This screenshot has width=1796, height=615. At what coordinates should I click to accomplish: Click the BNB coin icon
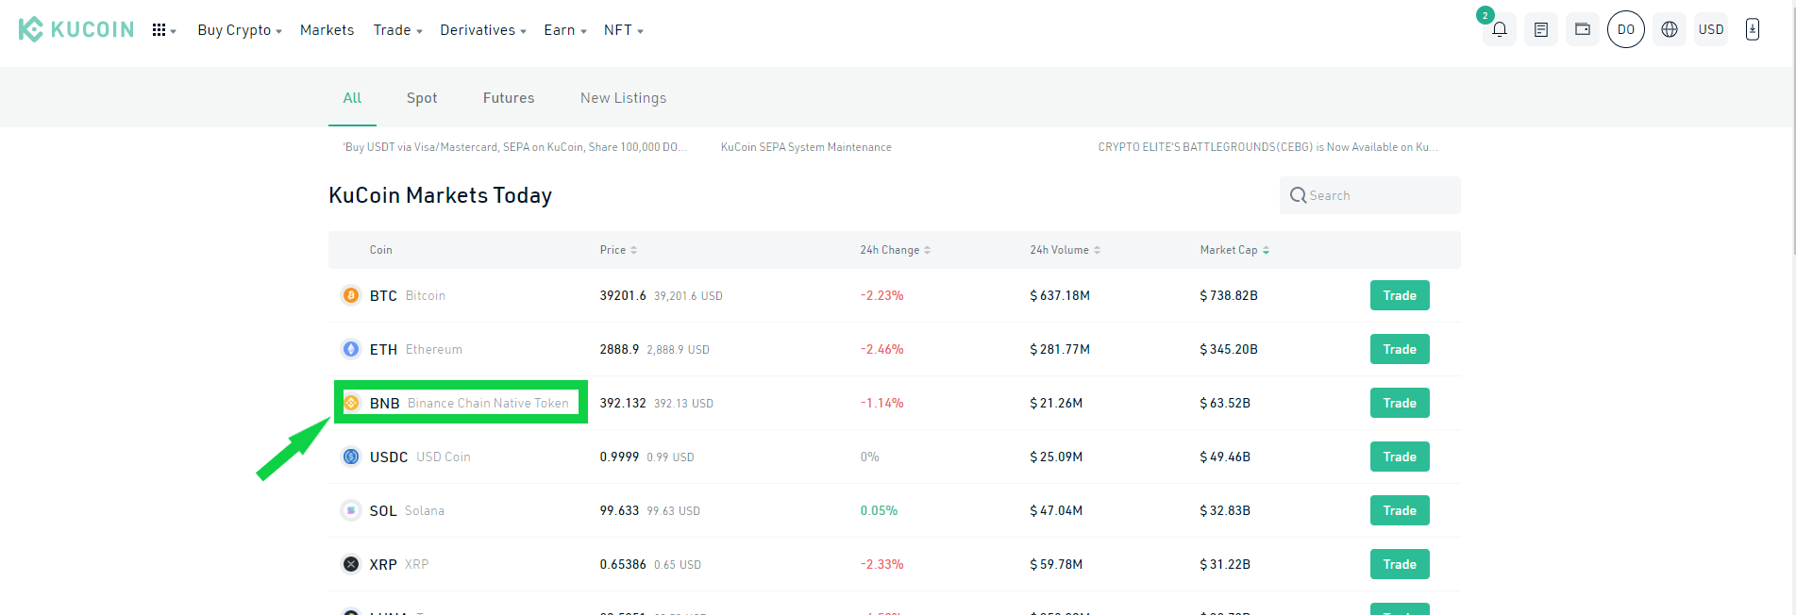(351, 403)
